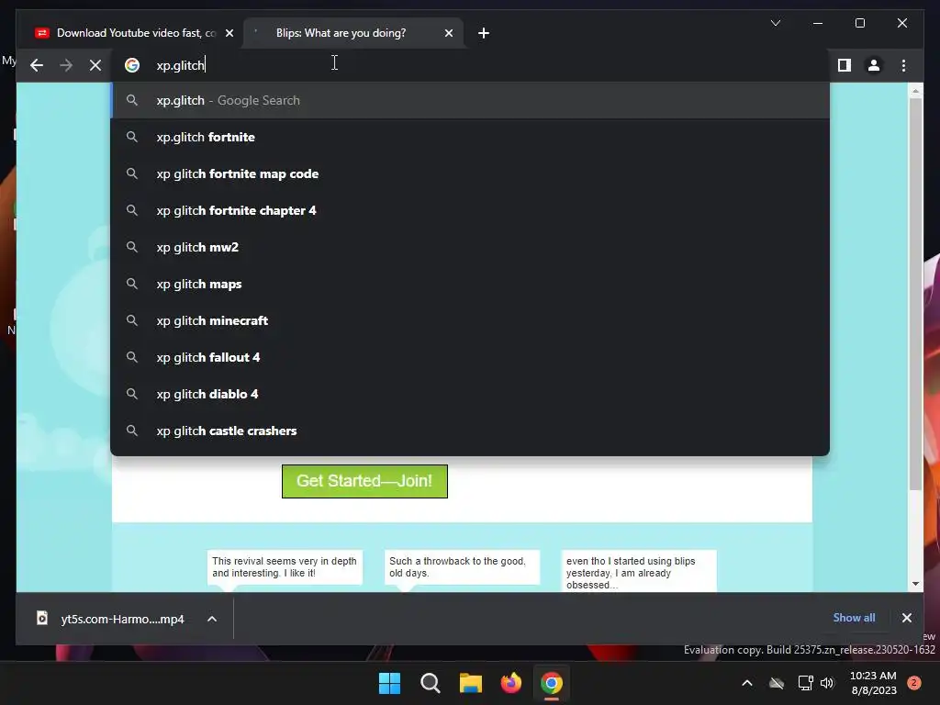Open File Explorer from the taskbar
940x705 pixels.
tap(471, 683)
